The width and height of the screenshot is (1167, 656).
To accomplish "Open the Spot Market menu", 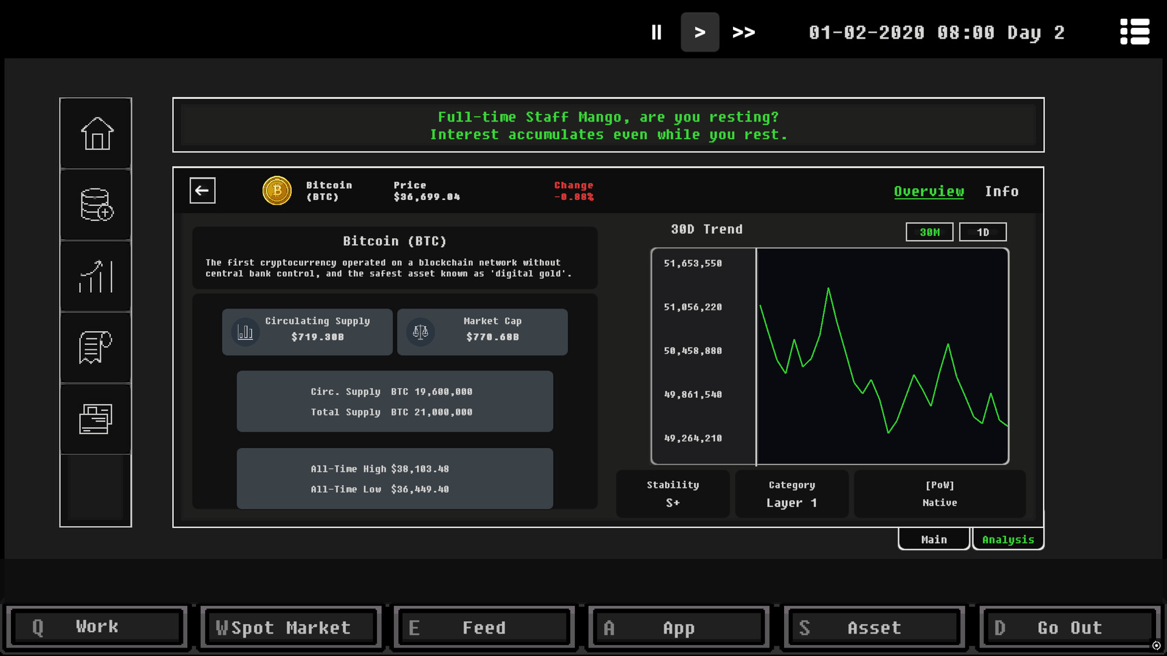I will (x=291, y=627).
